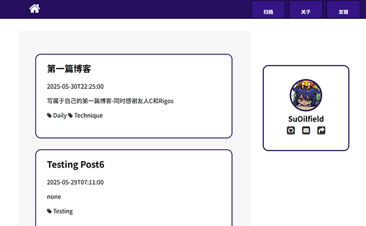The width and height of the screenshot is (366, 226).
Task: Open the 关于 about page
Action: [x=306, y=9]
